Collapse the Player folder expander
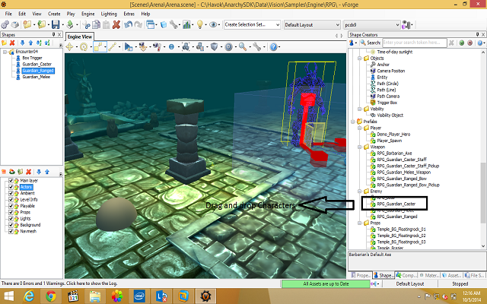Viewport: 487px width, 304px height. tap(359, 128)
